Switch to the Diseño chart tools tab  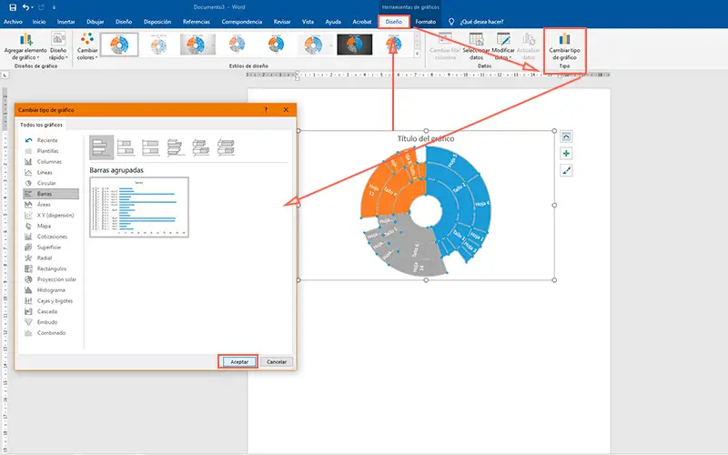394,22
